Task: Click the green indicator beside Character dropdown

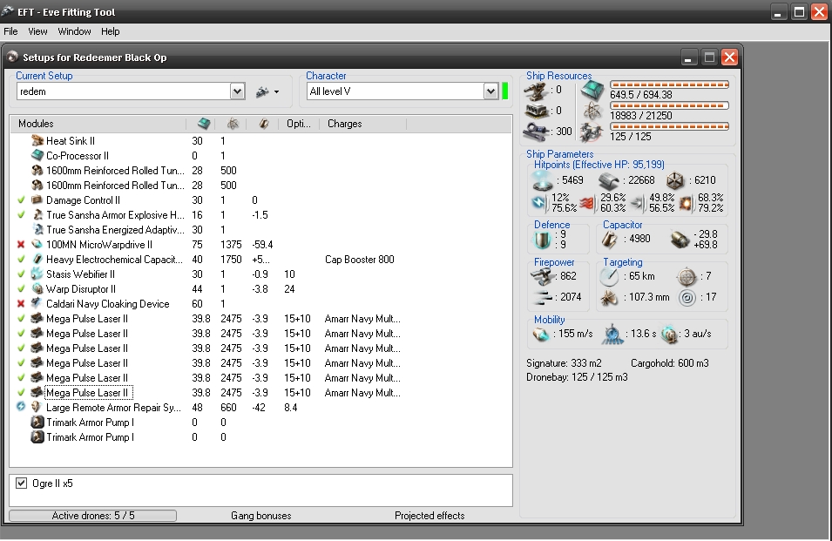Action: tap(504, 91)
